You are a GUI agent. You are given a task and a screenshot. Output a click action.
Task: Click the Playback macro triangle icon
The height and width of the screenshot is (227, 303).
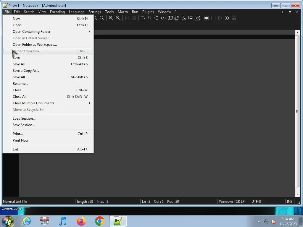coord(220,18)
